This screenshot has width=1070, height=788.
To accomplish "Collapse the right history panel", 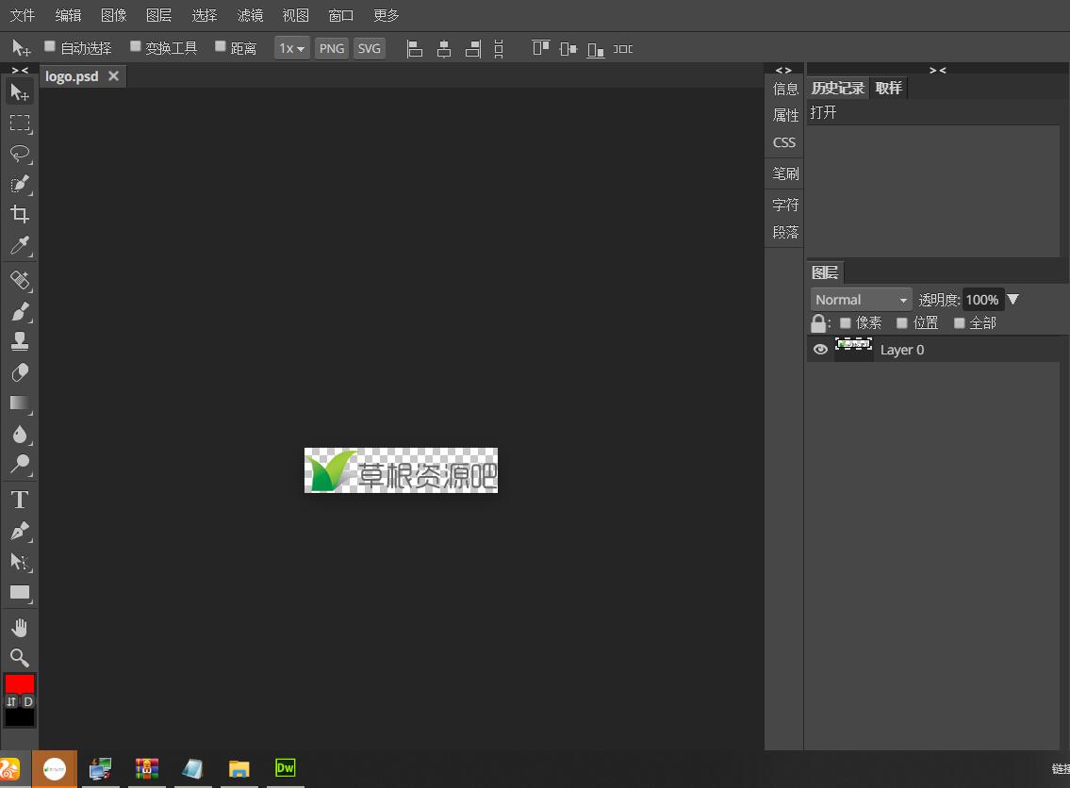I will coord(938,71).
